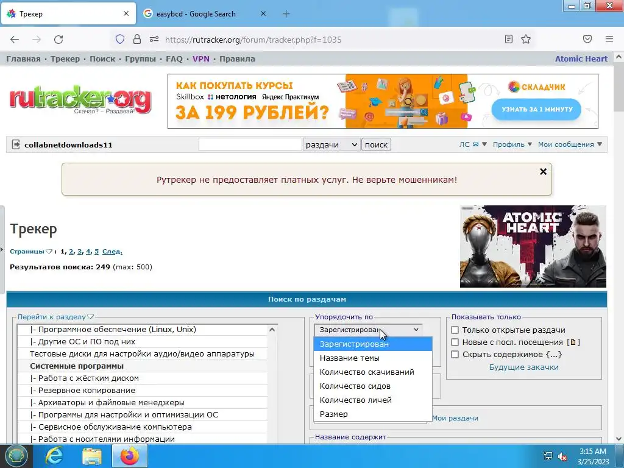
Task: Open the Главная nav link
Action: 24,59
